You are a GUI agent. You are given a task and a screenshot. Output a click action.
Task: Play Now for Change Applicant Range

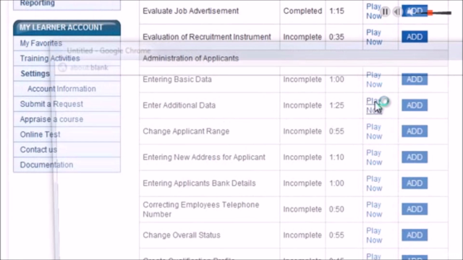(x=374, y=131)
